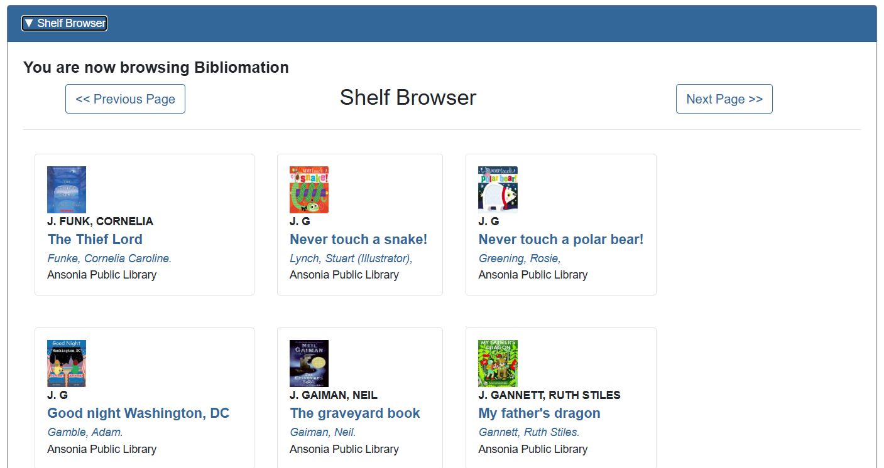Click the My father's dragon cover
This screenshot has width=884, height=468.
(x=498, y=363)
